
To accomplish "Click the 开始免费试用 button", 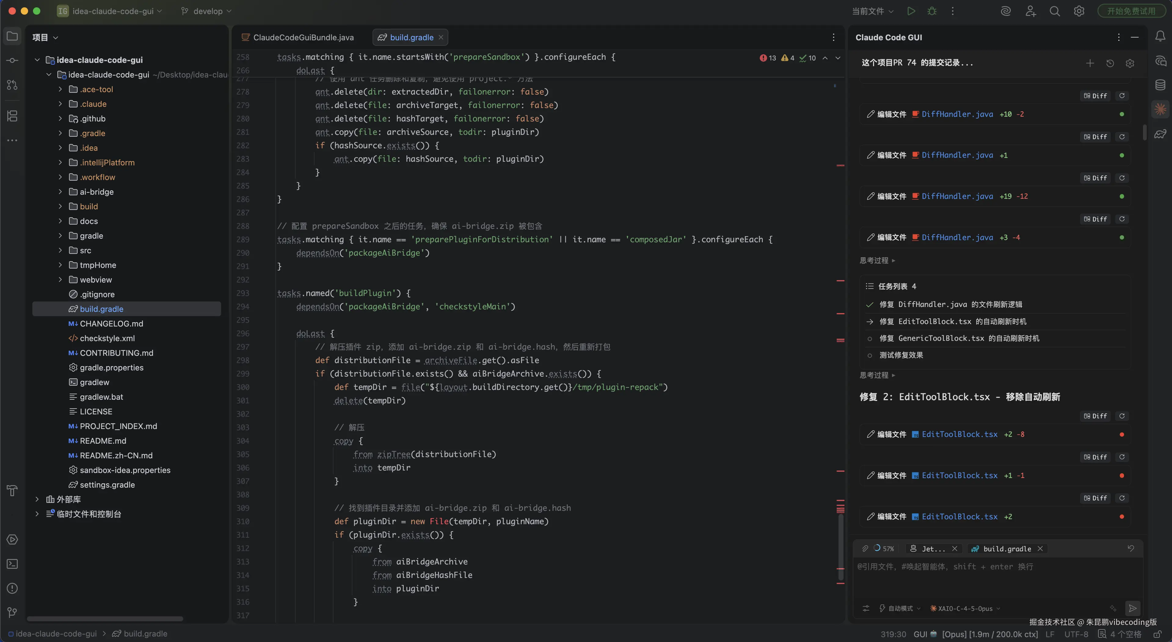I will (x=1130, y=11).
